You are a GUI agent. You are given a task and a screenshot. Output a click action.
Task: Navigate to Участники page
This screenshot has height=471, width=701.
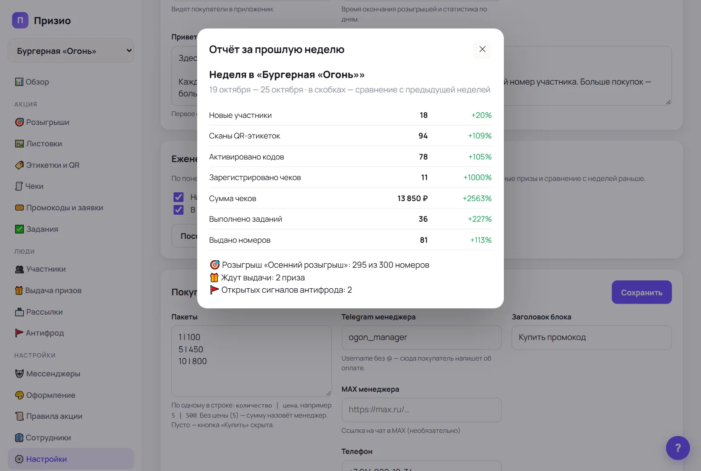(71, 269)
